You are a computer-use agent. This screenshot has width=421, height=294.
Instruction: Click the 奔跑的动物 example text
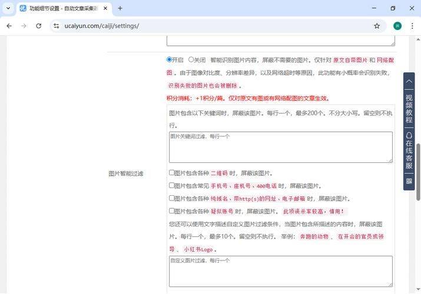(314, 236)
